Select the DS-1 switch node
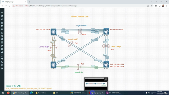The height and width of the screenshot is (95, 169). coord(53,32)
